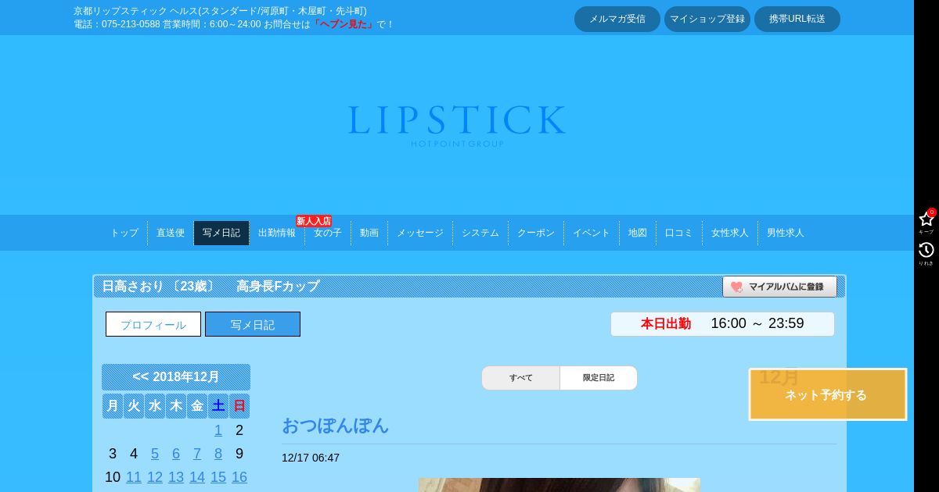Open 動画 in the navigation menu
The height and width of the screenshot is (492, 939).
point(369,233)
